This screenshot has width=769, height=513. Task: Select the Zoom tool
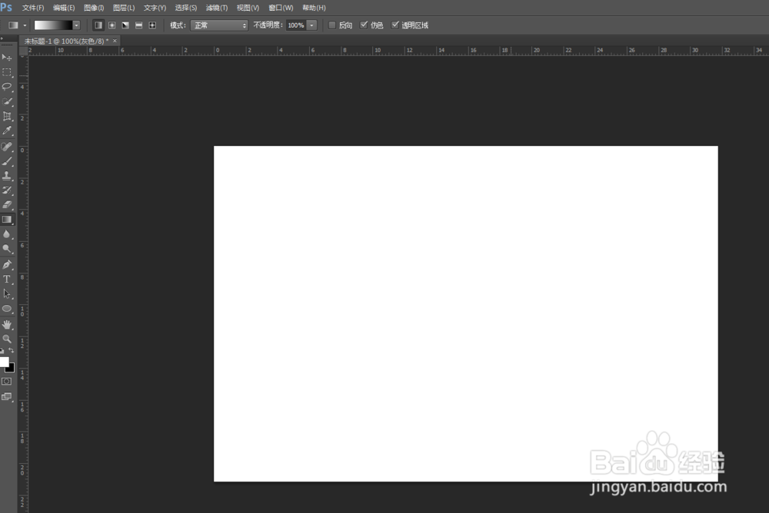coord(7,339)
